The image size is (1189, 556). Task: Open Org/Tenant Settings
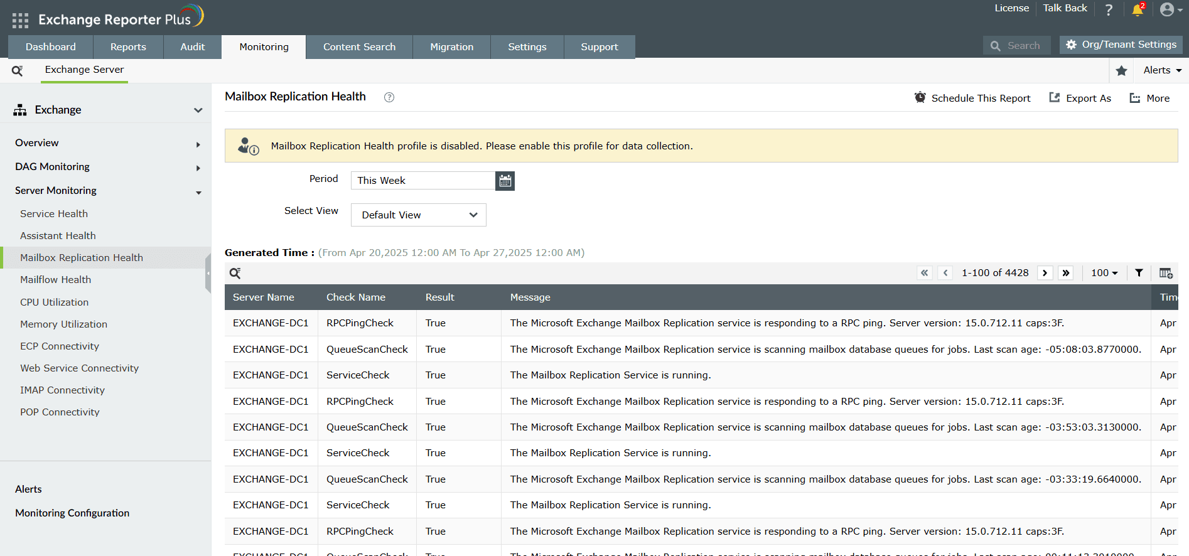[x=1121, y=45]
